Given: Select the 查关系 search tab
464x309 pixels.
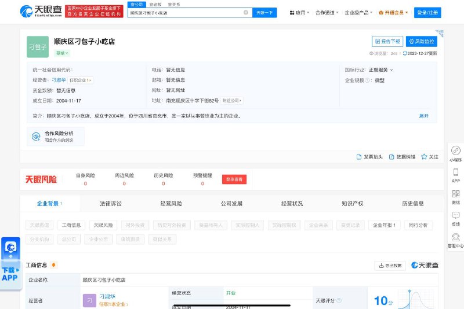Looking at the screenshot, I should coord(173,5).
